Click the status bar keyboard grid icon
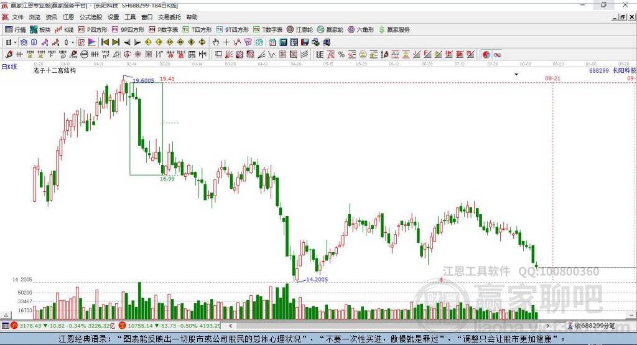 pos(5,326)
